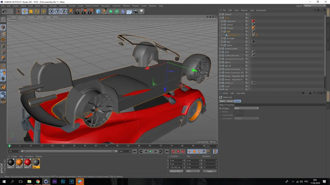Toggle layer square of Grills object
The image size is (330, 185).
click(x=246, y=52)
